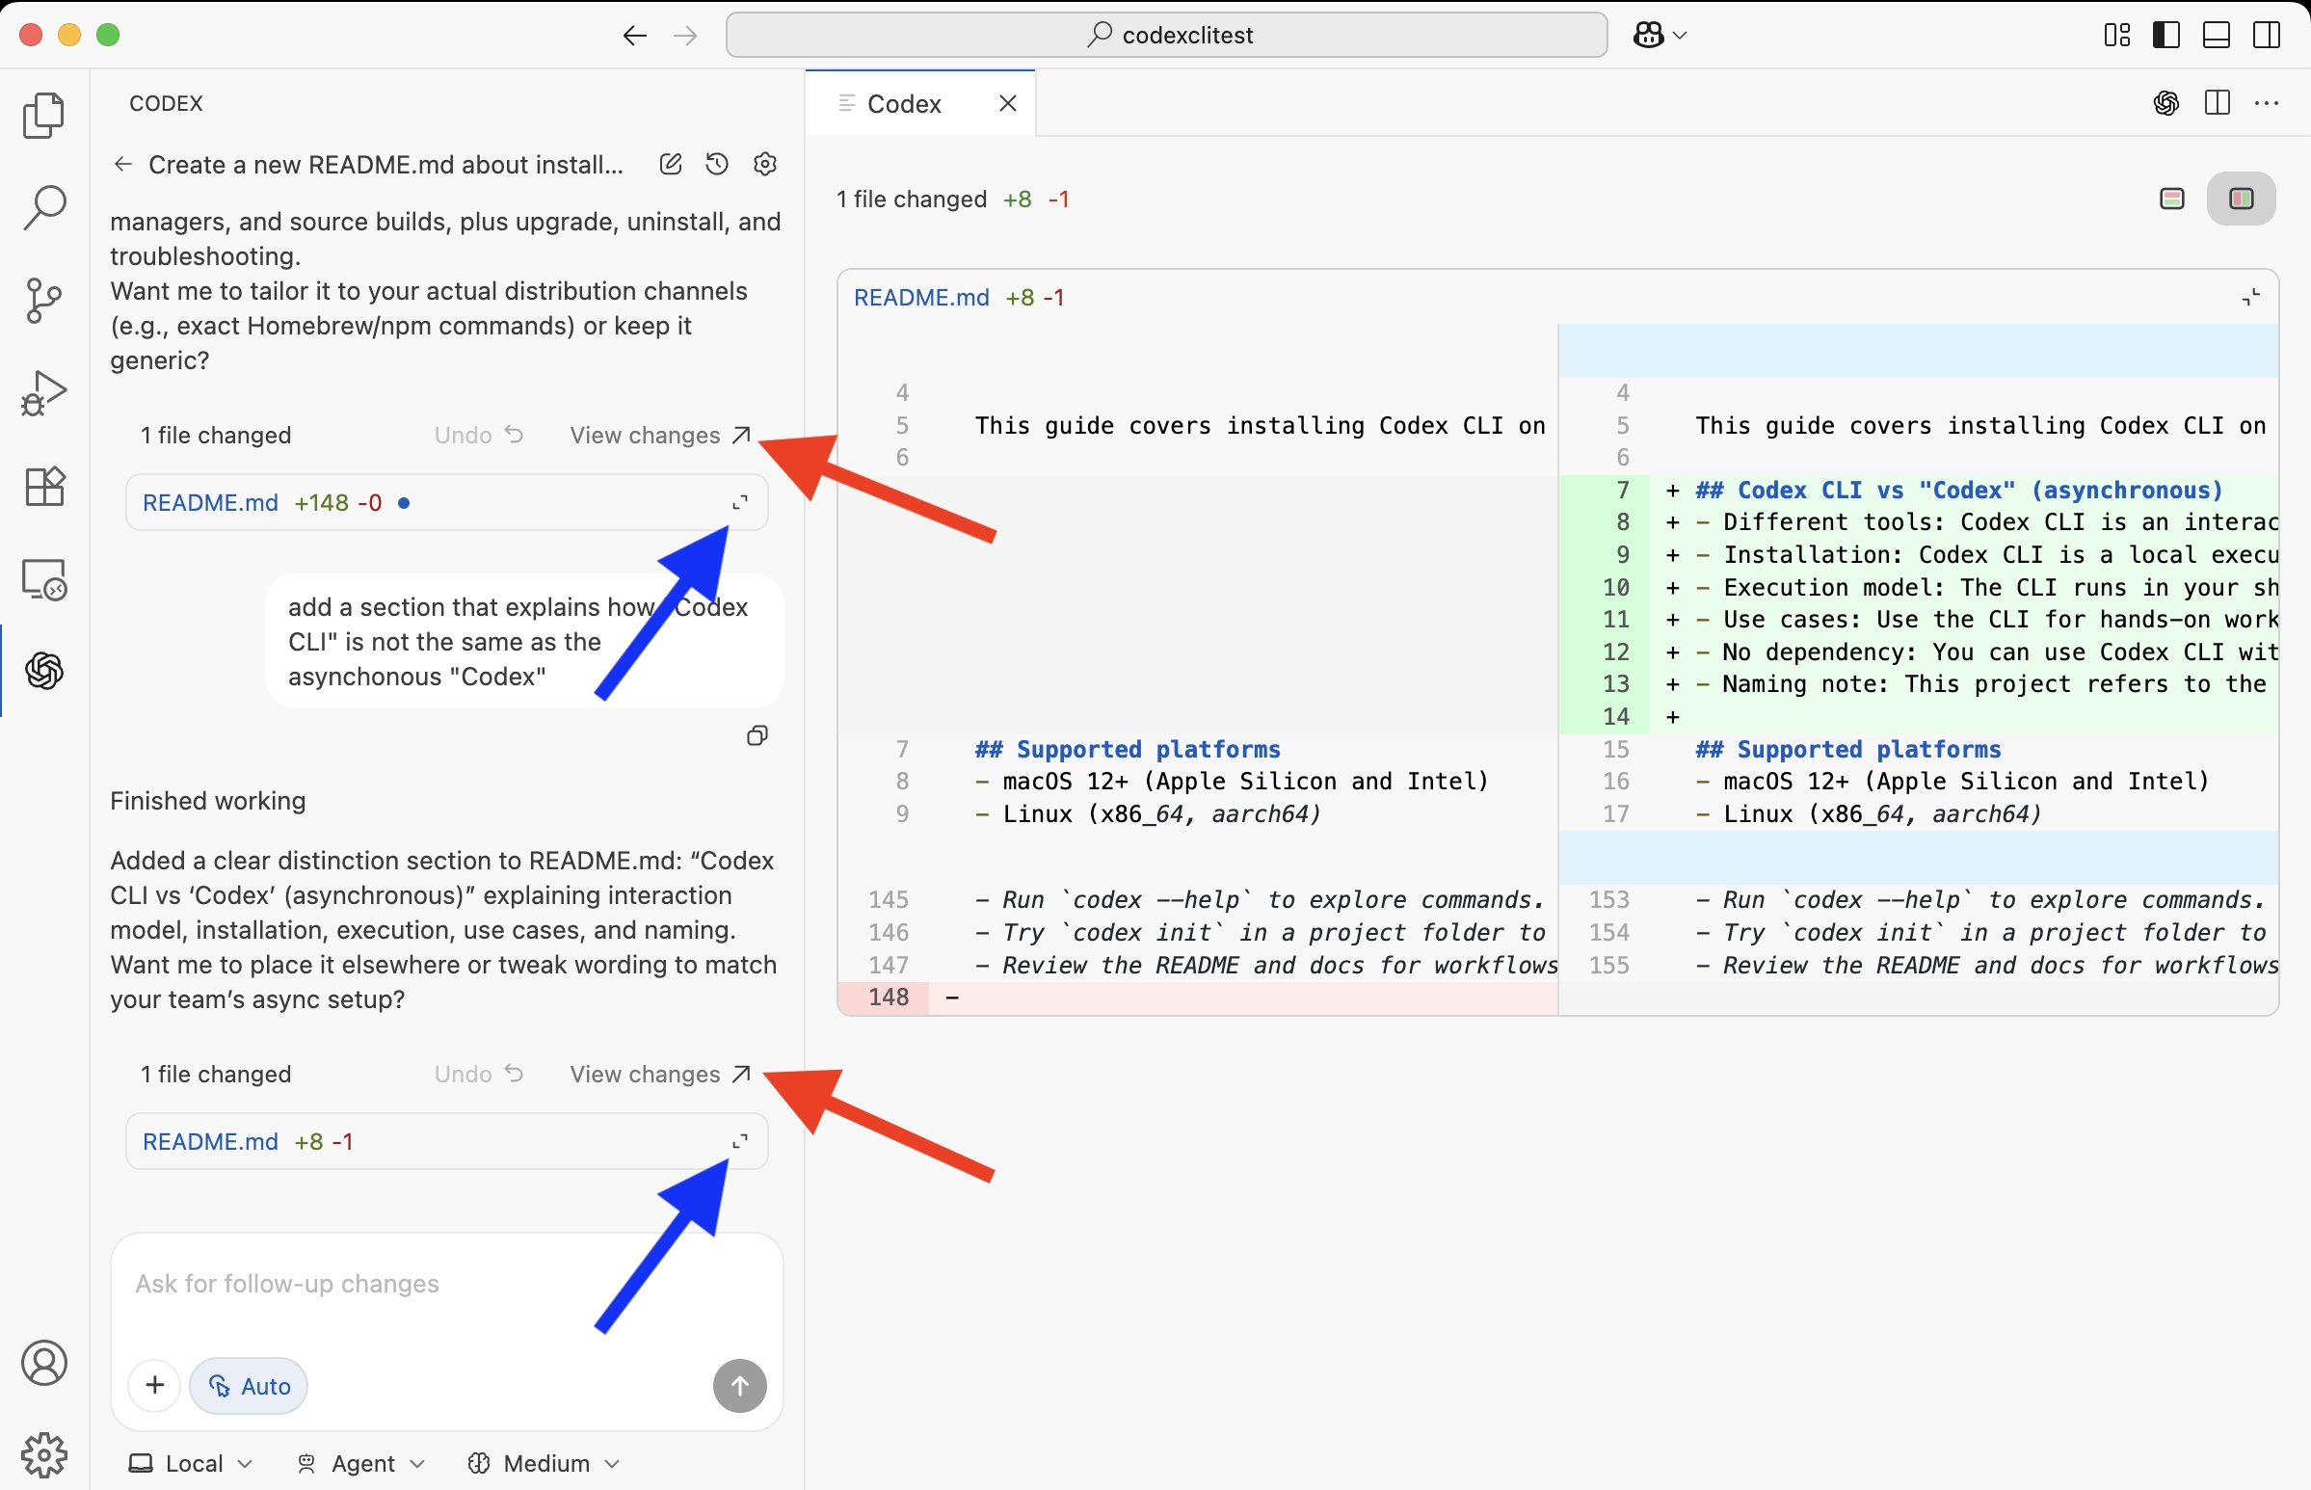Open Codex panel settings gear
Screen dimensions: 2311x1490
(x=765, y=164)
